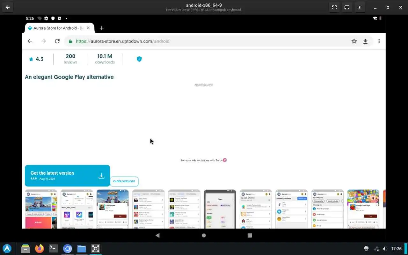408x255 pixels.
Task: Click the verified shield badge icon
Action: click(139, 59)
